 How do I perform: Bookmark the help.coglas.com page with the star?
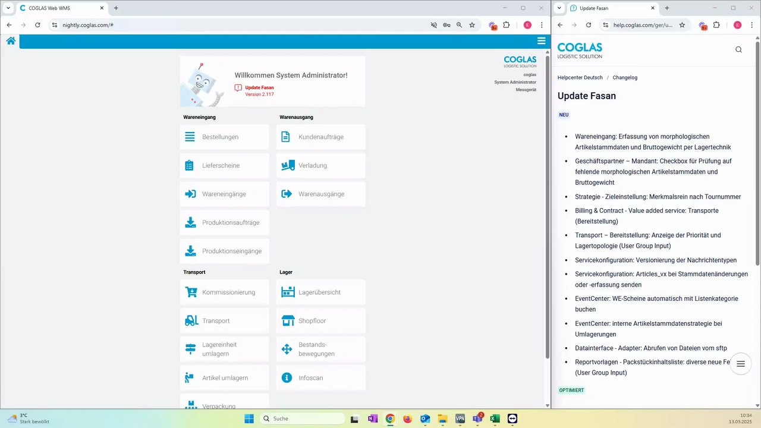point(682,25)
